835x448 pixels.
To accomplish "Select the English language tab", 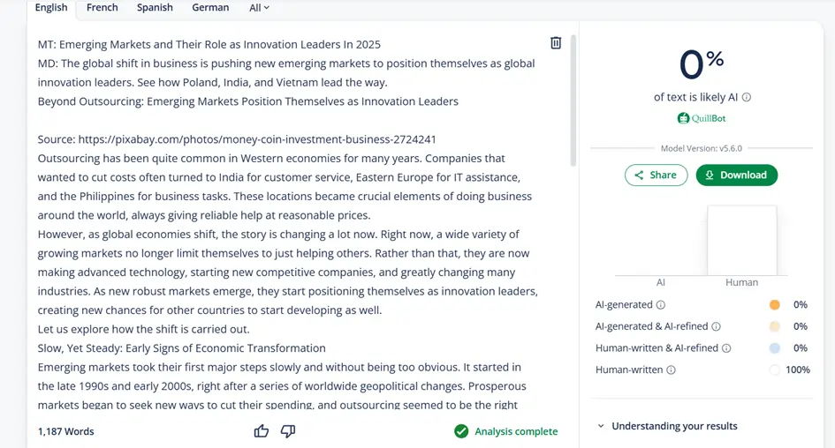I will tap(51, 7).
